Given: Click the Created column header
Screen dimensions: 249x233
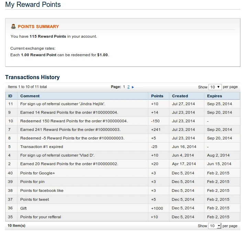Looking at the screenshot, I should point(180,96).
